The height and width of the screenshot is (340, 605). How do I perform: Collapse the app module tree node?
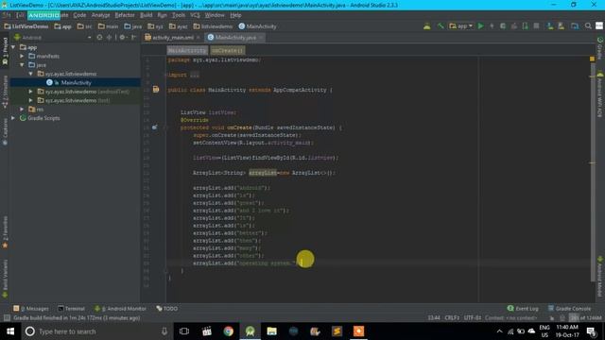(x=13, y=47)
